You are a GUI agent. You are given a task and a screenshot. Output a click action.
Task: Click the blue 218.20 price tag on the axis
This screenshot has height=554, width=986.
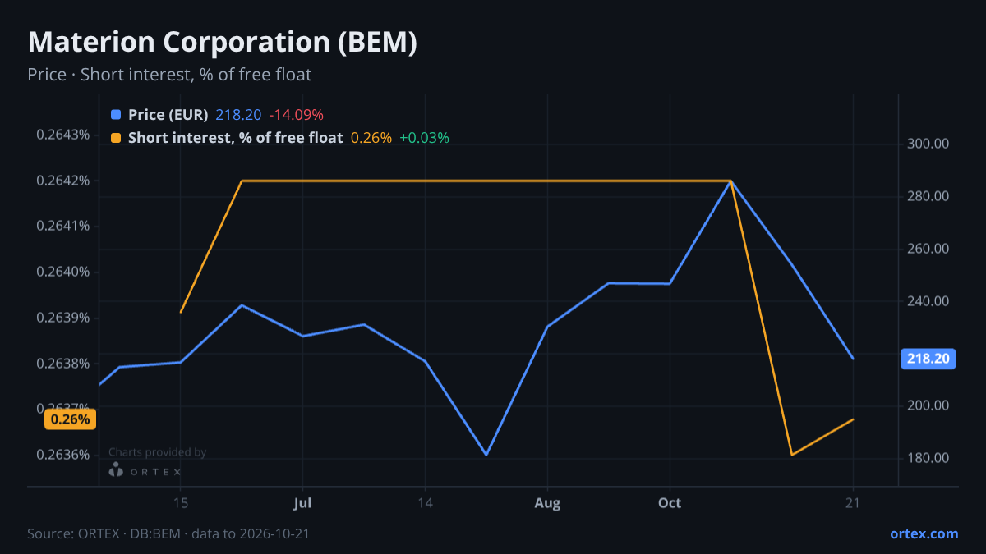[928, 359]
